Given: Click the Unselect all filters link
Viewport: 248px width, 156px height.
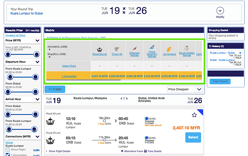Looking at the screenshot, I should 15,35.
